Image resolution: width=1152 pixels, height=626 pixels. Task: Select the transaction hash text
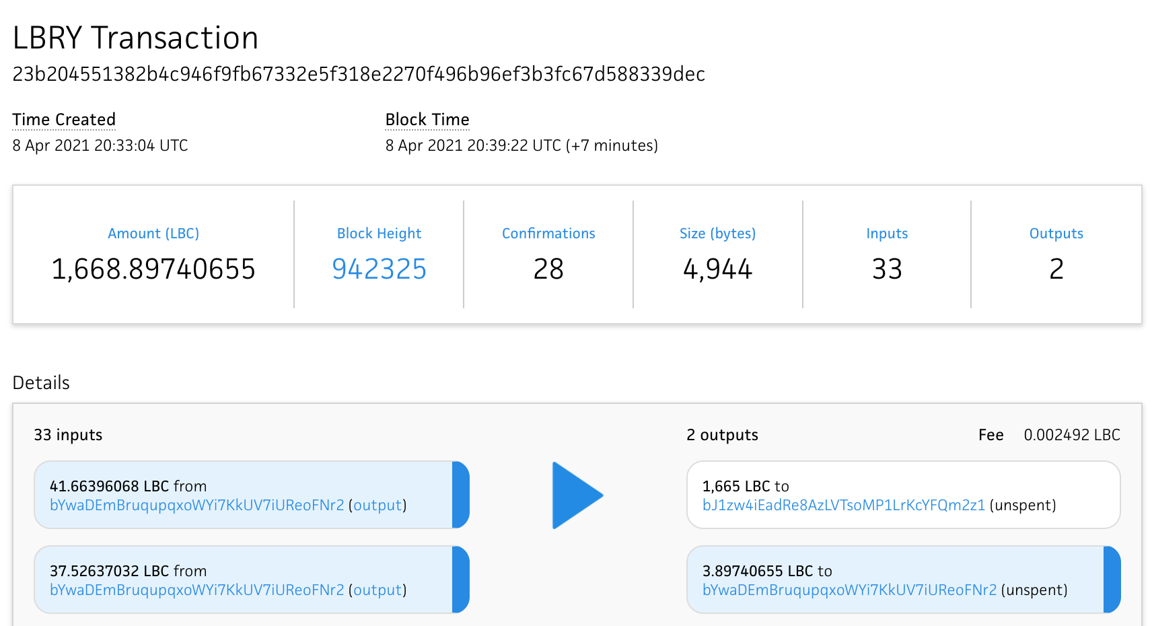coord(359,74)
